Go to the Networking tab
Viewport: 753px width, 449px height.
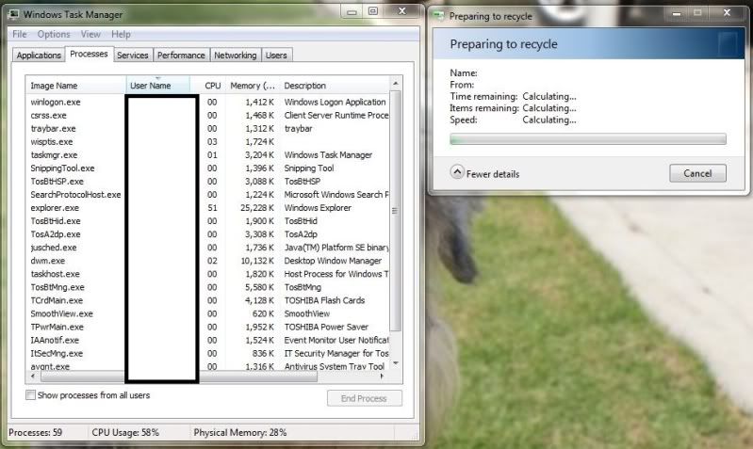[x=236, y=56]
